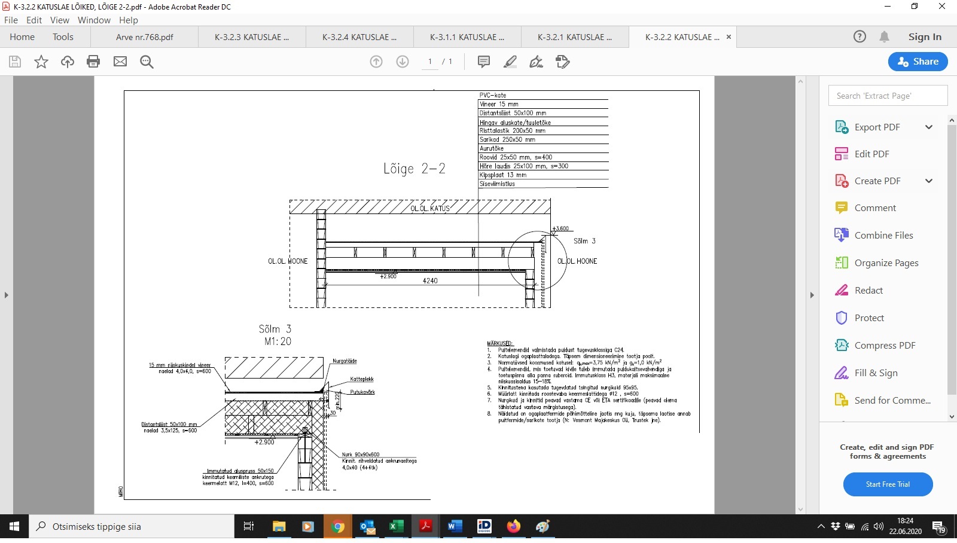The image size is (957, 543).
Task: Expand the left navigation pane arrow
Action: tap(6, 295)
